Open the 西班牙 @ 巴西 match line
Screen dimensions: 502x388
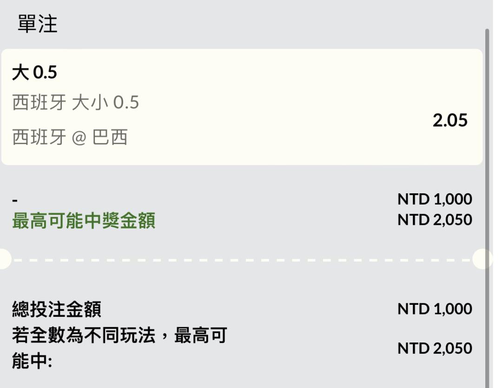(x=70, y=138)
